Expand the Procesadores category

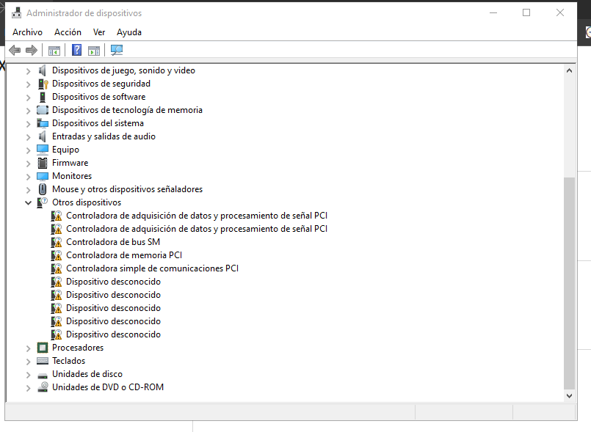click(x=28, y=347)
